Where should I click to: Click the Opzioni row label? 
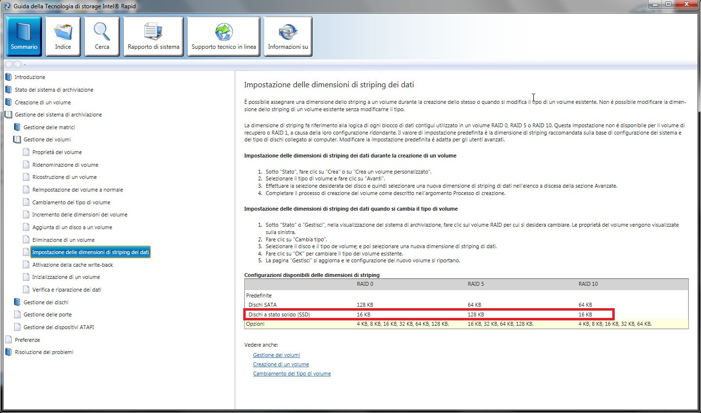255,324
